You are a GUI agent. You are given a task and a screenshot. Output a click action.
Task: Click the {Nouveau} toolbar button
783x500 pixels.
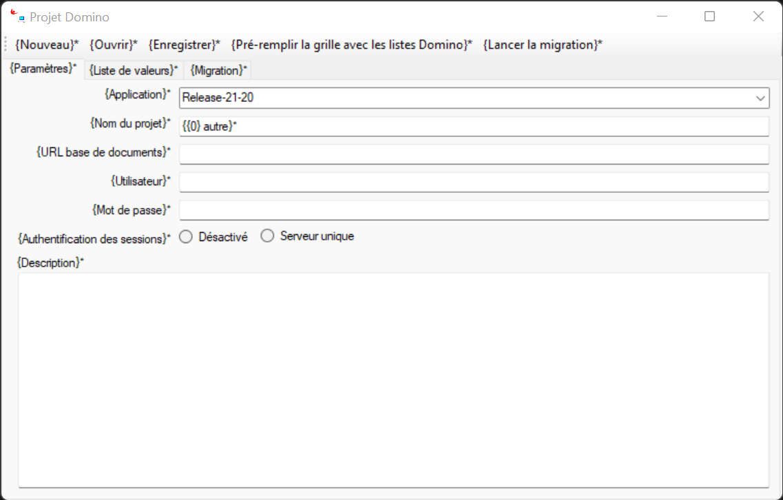pyautogui.click(x=47, y=45)
